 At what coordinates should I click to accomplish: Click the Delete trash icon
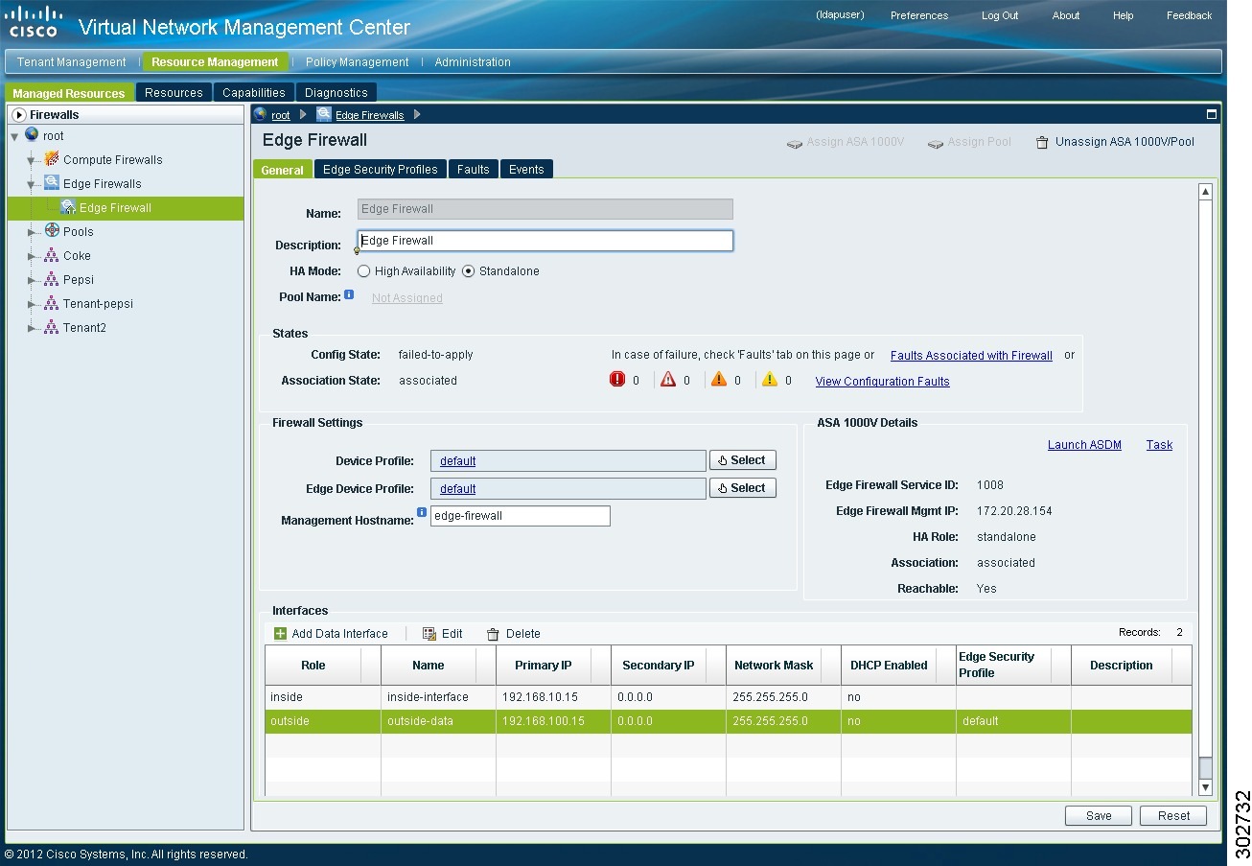[x=493, y=634]
